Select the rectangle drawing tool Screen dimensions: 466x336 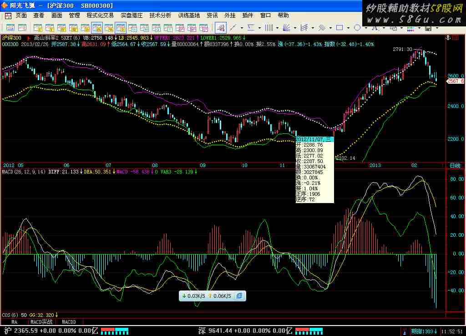coord(339,28)
